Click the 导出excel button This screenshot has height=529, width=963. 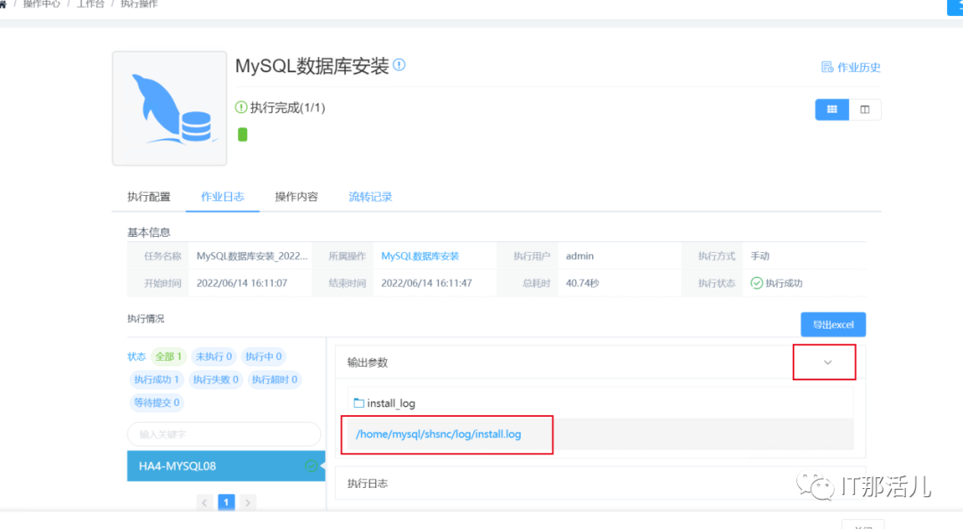(833, 325)
